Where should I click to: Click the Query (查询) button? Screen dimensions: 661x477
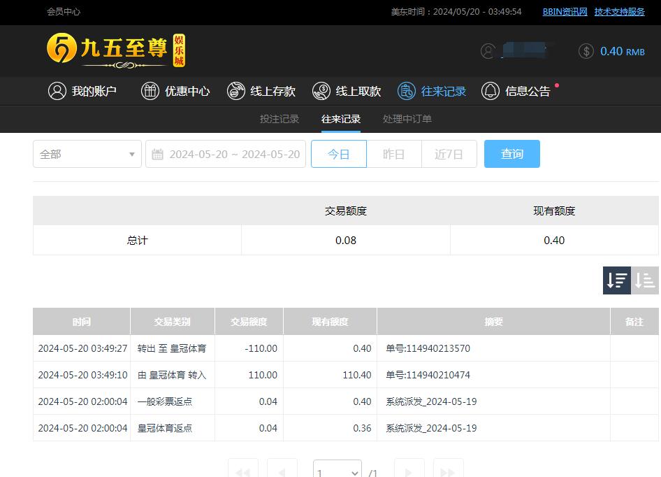click(x=511, y=154)
